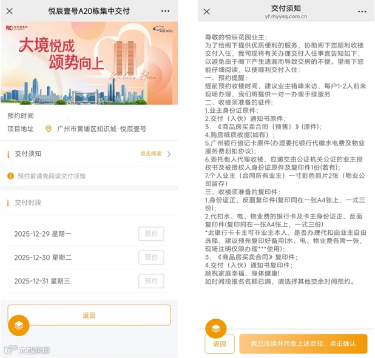Tap the orange location pin icon
Viewport: 375px width, 358px height.
[49, 129]
